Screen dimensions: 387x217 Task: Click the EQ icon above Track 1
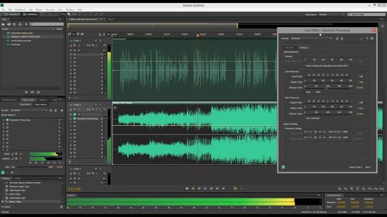(82, 34)
